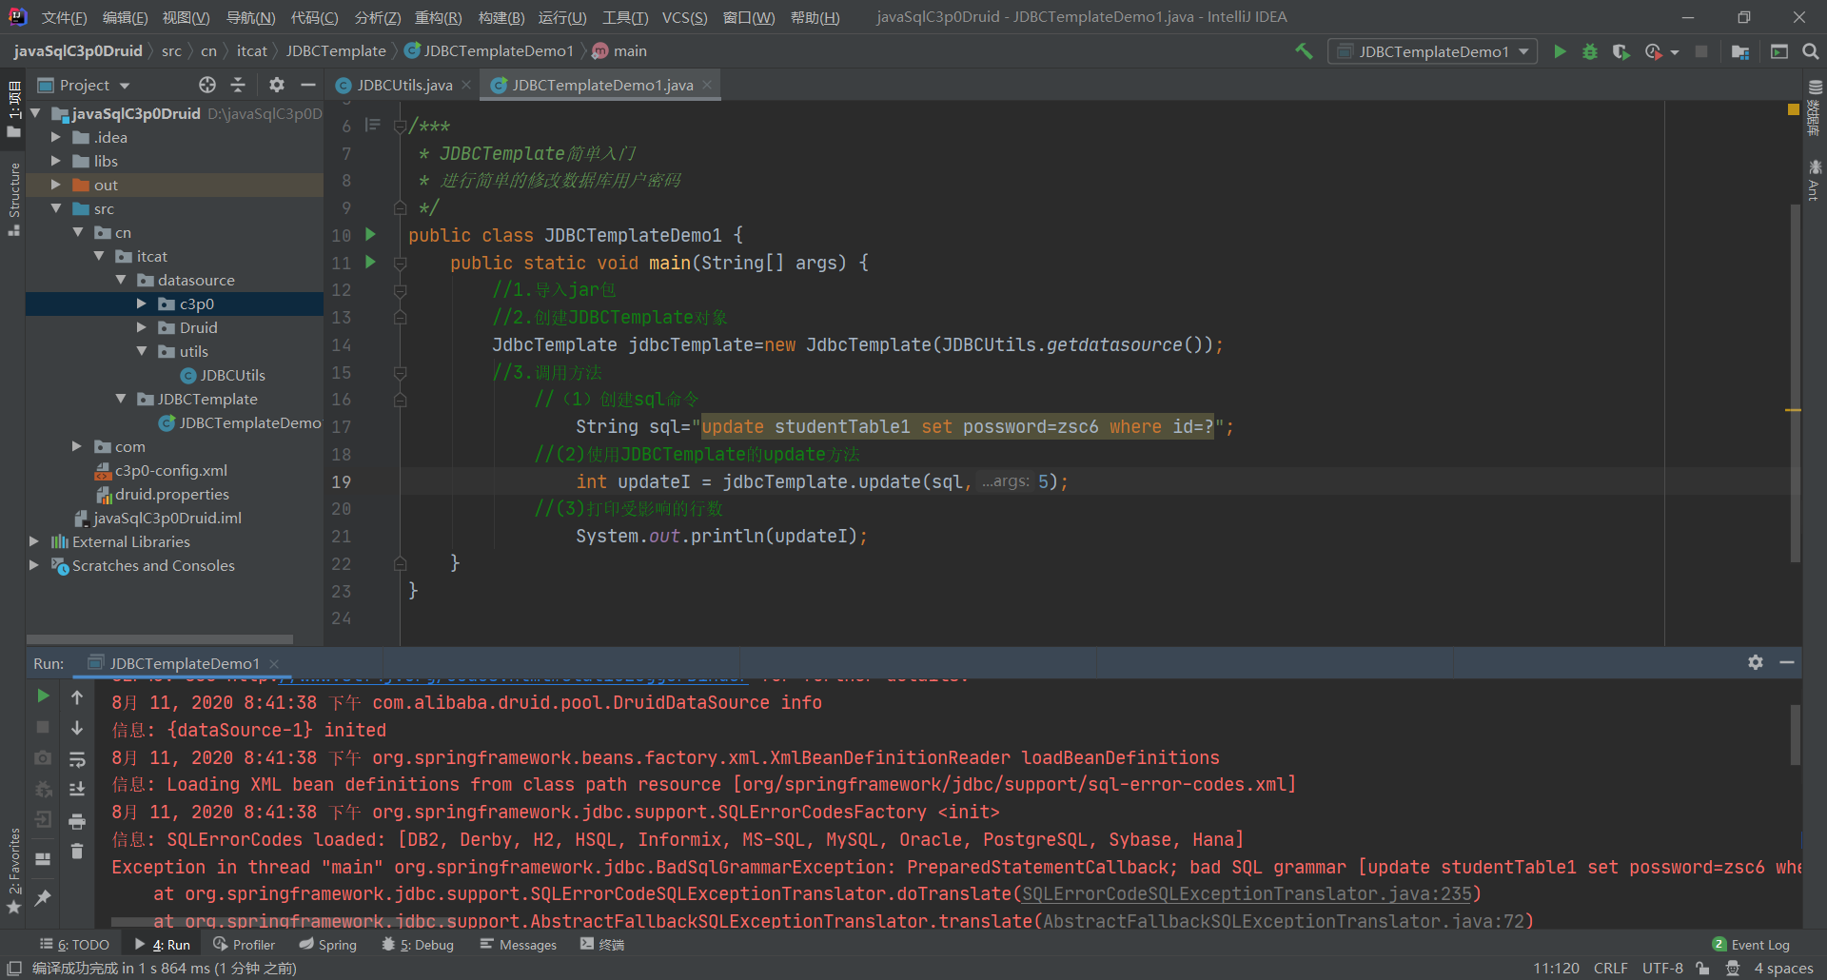Viewport: 1827px width, 980px height.
Task: Enable soft-wrap in the console output
Action: pos(77,759)
